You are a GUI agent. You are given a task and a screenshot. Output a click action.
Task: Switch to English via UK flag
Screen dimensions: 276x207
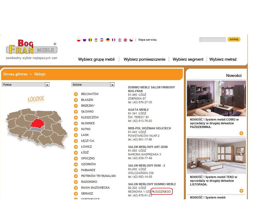125,40
